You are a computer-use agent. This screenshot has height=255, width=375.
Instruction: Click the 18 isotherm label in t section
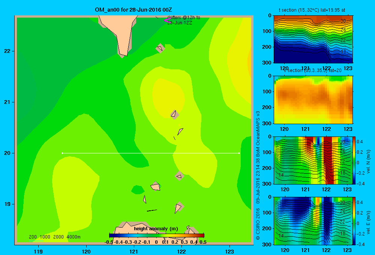[x=343, y=51]
